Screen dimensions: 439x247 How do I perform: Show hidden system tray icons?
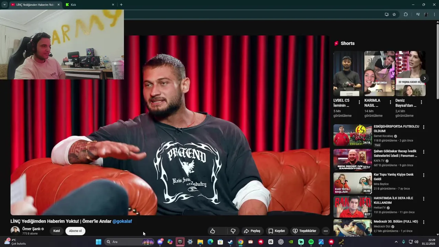tap(396, 242)
